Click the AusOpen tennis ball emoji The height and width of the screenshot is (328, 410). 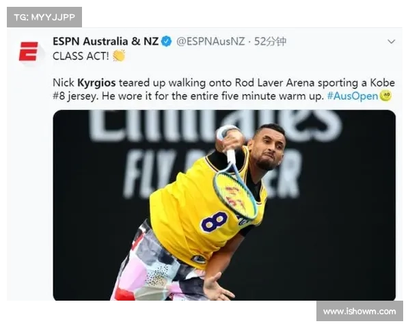pos(385,96)
